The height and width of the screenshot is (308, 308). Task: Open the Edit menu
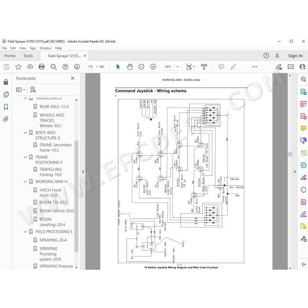(x=13, y=48)
